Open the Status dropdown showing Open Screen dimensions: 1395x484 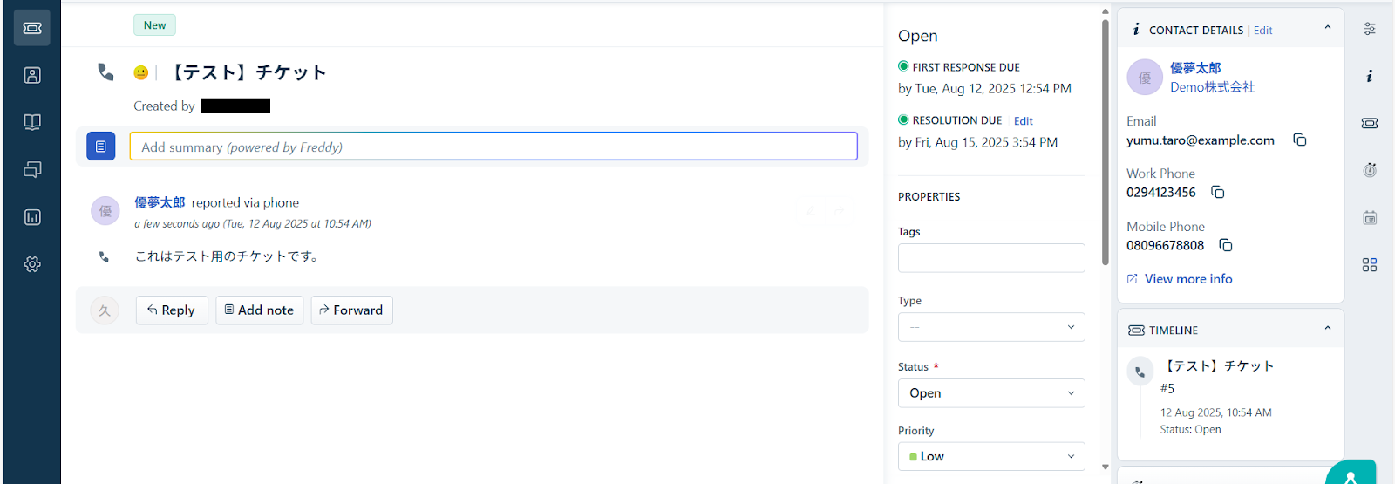click(x=991, y=393)
